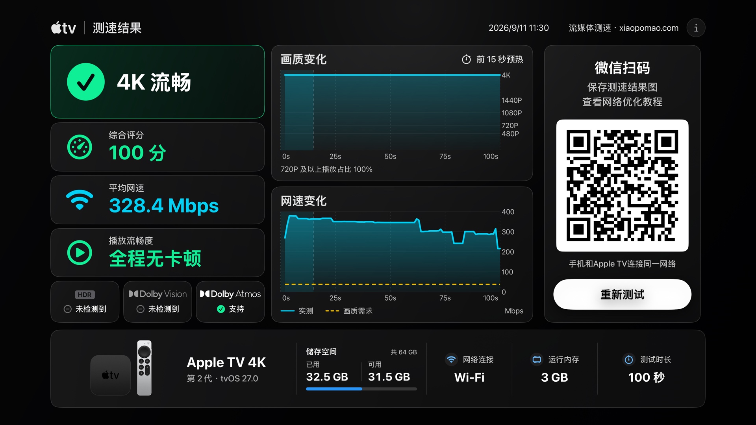Viewport: 756px width, 425px height.
Task: Click the memory chip icon beside 运行内存
Action: [x=537, y=359]
